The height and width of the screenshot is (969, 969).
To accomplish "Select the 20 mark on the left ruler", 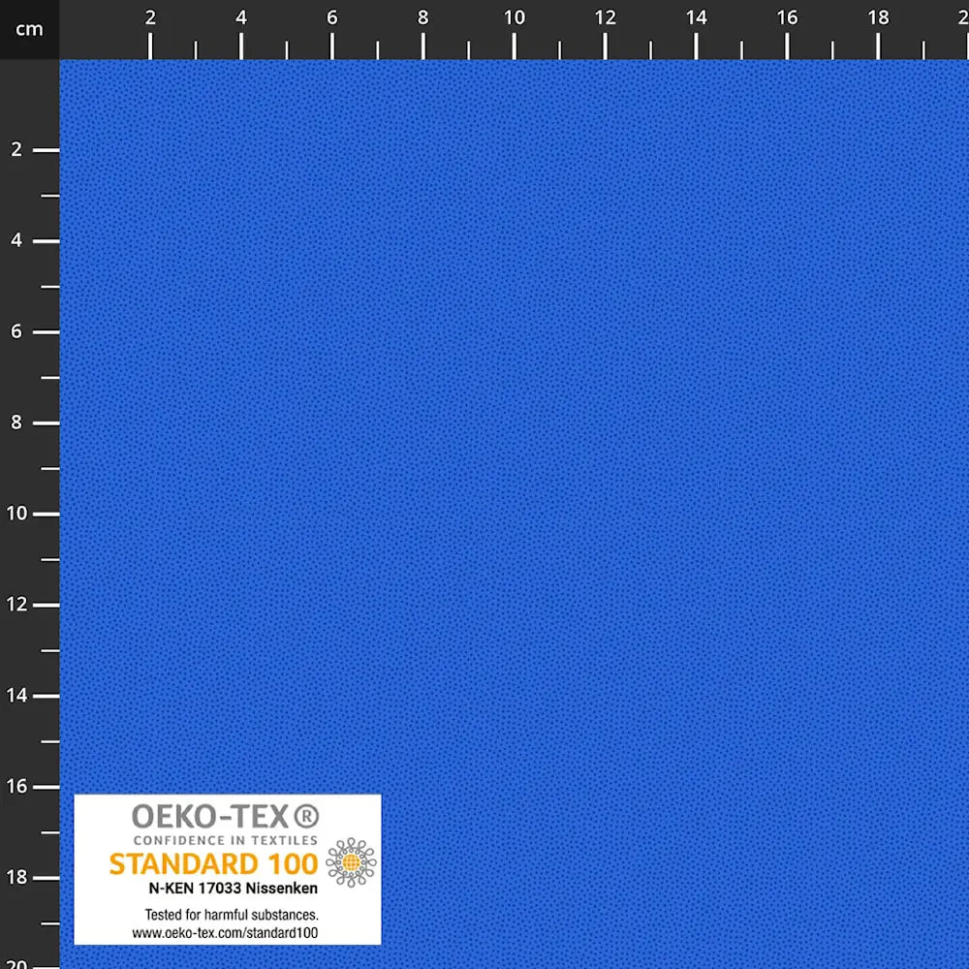I will 17,964.
